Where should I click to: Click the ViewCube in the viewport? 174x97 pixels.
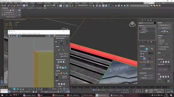pos(132,24)
